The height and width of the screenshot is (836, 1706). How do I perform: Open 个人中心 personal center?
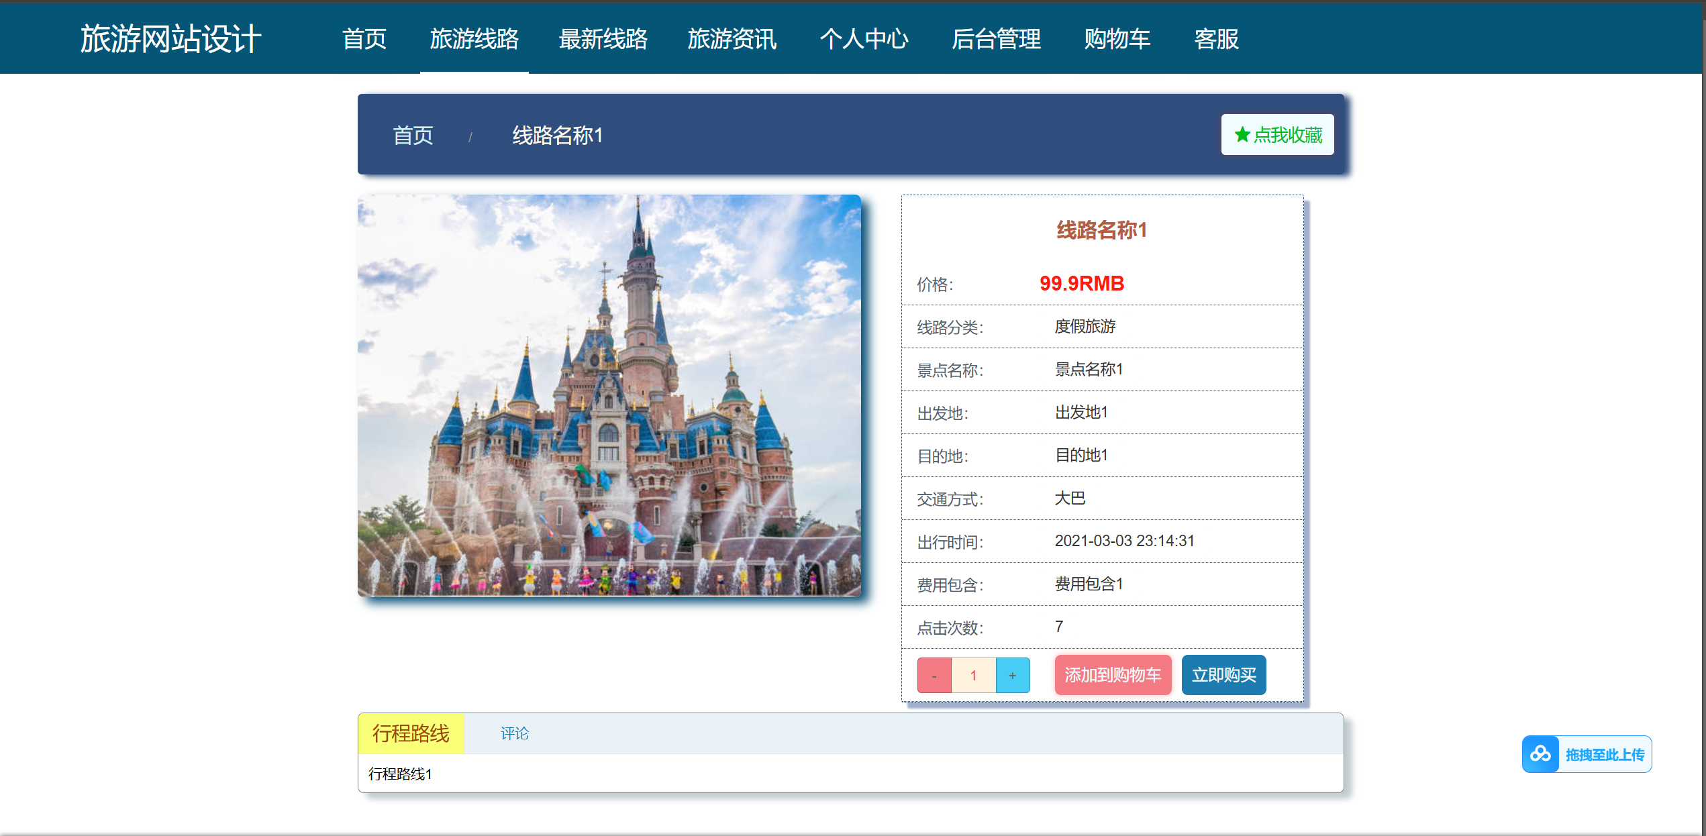864,39
